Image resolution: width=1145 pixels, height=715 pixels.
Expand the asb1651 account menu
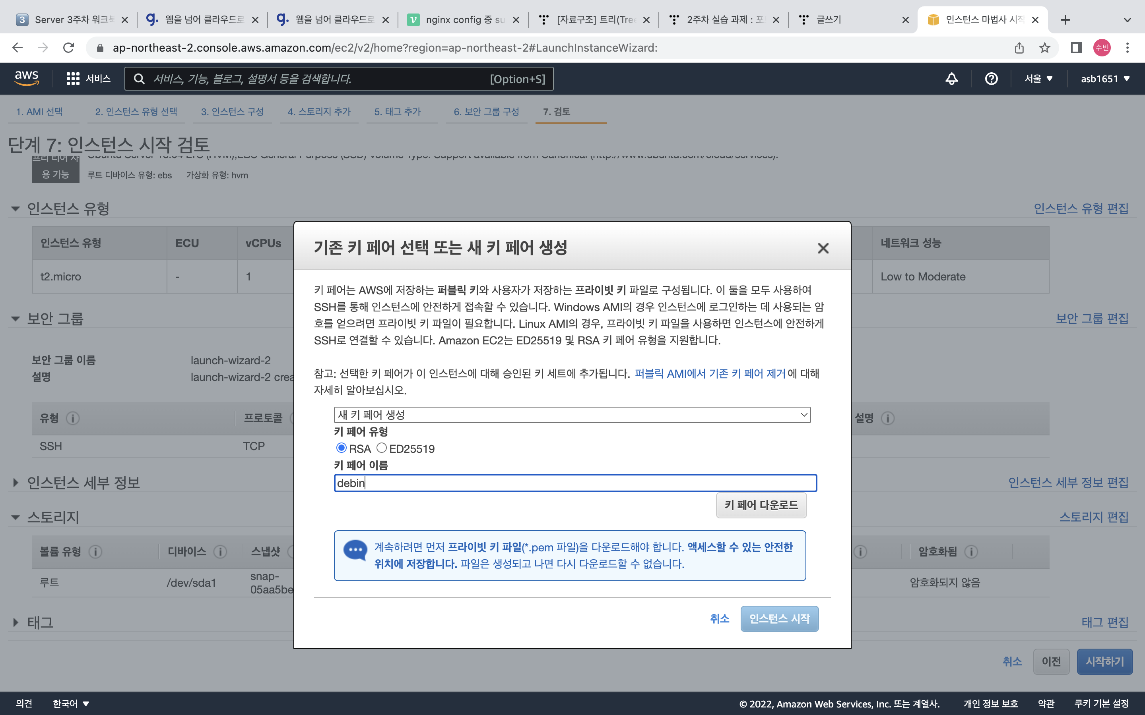point(1105,79)
